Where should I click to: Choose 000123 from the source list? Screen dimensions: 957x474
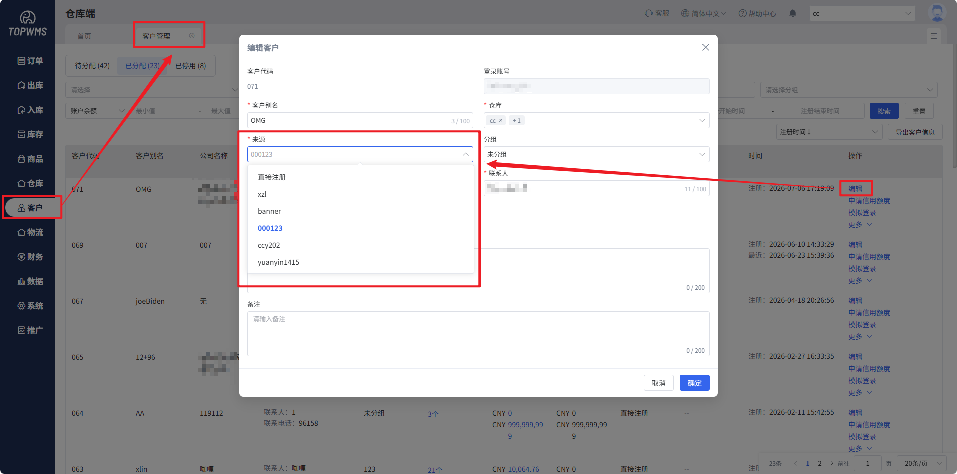[361, 228]
